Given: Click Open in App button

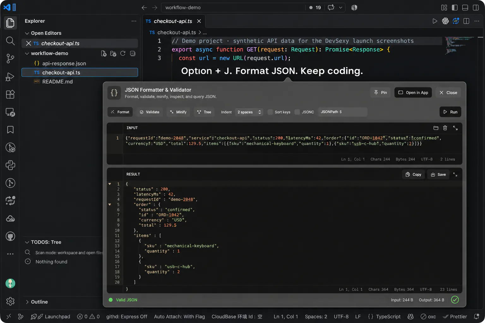Looking at the screenshot, I should (x=413, y=92).
